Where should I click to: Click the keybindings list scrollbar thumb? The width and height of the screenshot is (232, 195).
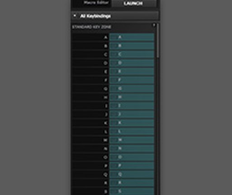click(x=158, y=41)
